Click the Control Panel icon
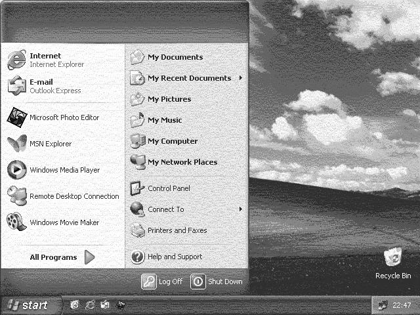This screenshot has width=420, height=315. (x=137, y=188)
